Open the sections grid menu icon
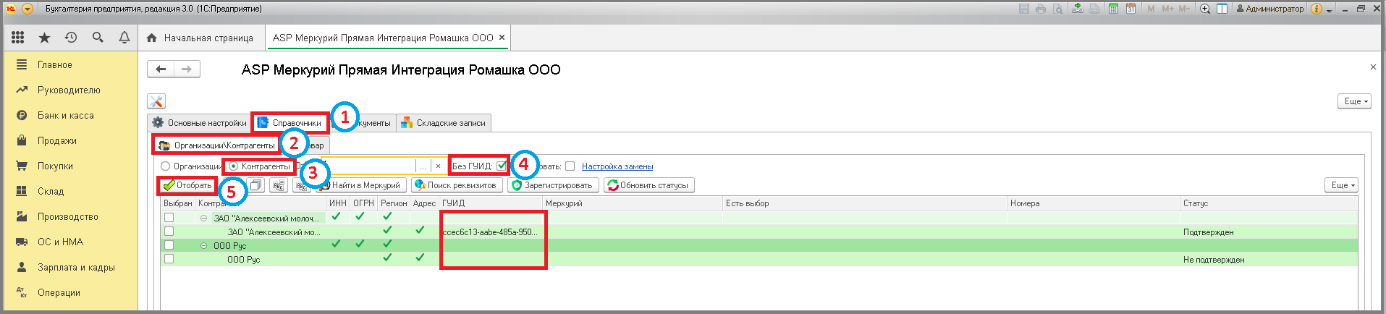Viewport: 1386px width, 314px height. 18,38
